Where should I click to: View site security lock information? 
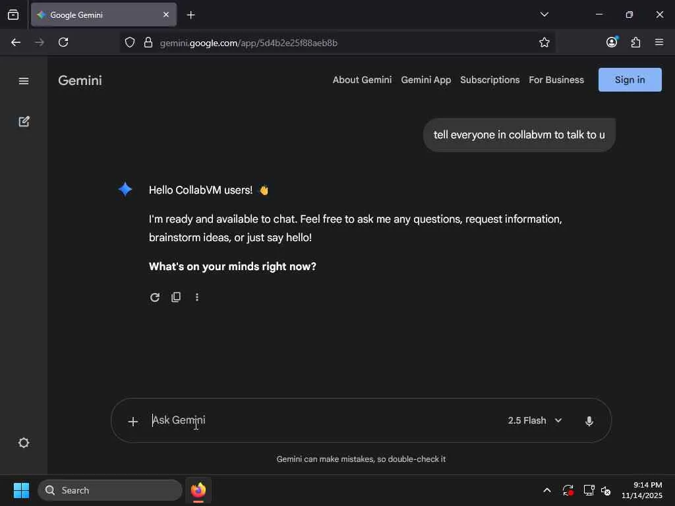148,42
